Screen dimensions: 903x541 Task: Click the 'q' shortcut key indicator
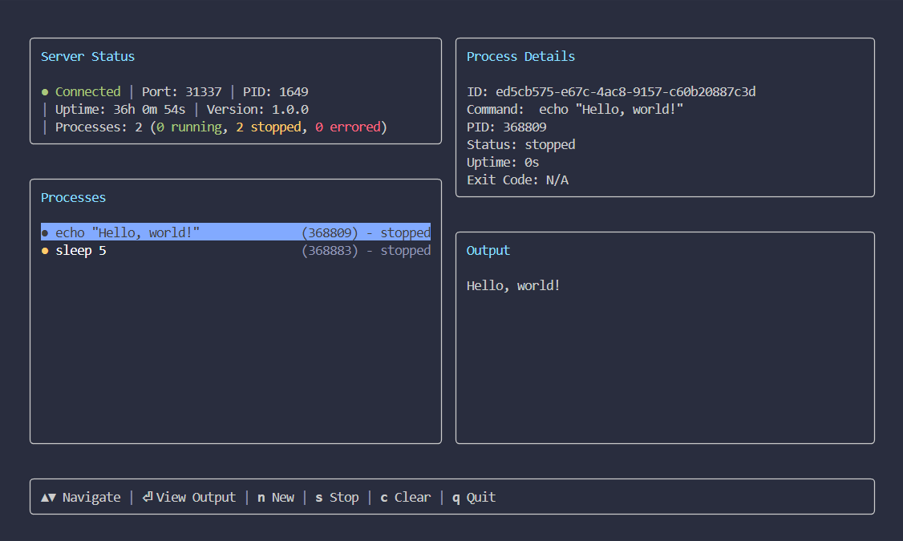(x=456, y=497)
